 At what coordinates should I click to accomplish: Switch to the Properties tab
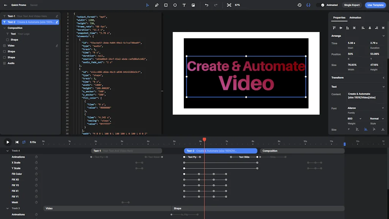(x=339, y=17)
